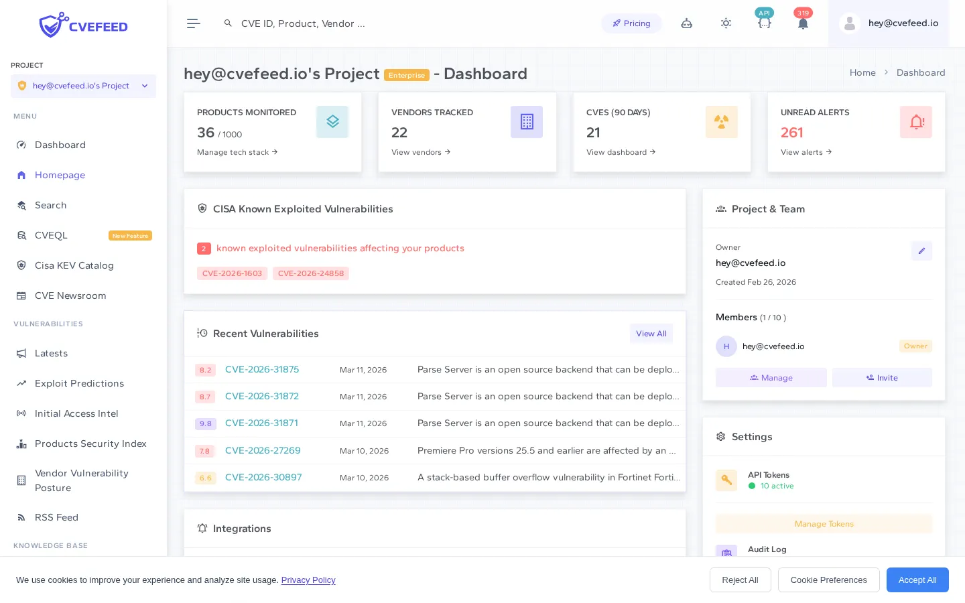Click View All recent vulnerabilities

click(651, 334)
